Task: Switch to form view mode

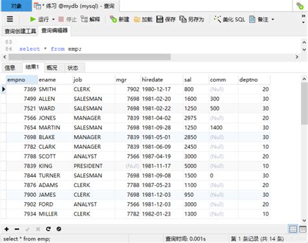Action: 303,229
